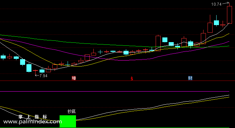Screen dimensions: 235x128
Task: Click the first cyan candle at left edge
Action: [3, 57]
